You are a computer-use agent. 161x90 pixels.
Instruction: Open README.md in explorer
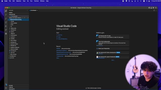[13, 45]
